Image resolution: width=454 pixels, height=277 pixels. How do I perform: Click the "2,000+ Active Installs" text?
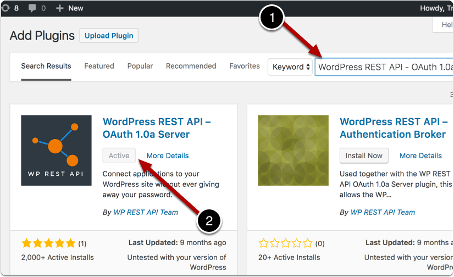[57, 257]
